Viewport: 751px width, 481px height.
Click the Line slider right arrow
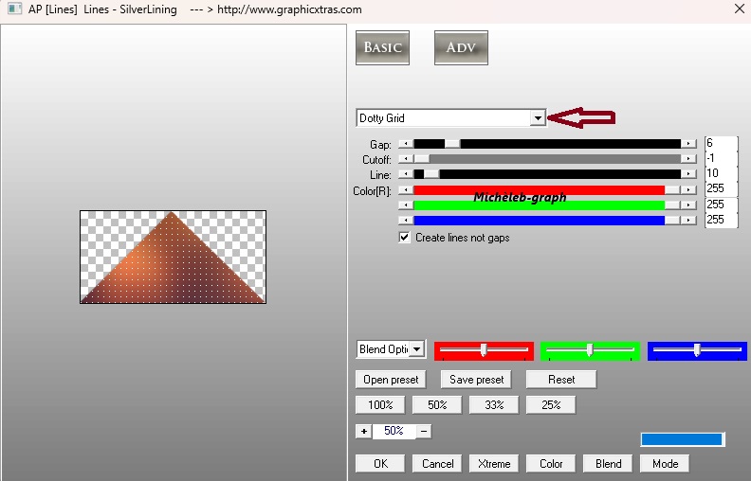pos(688,174)
